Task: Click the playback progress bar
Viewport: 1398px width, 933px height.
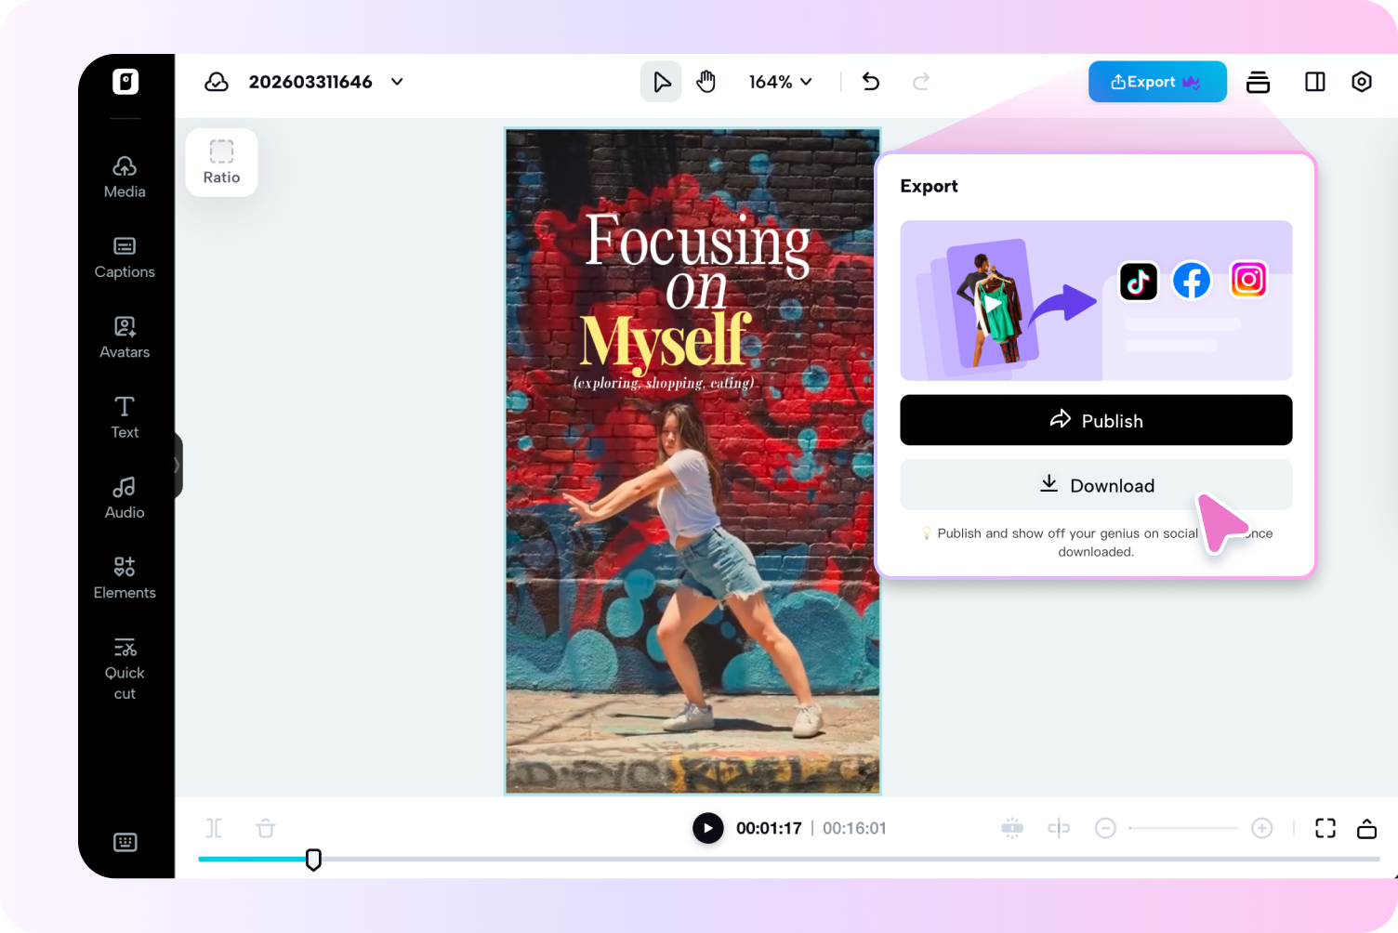Action: 789,860
